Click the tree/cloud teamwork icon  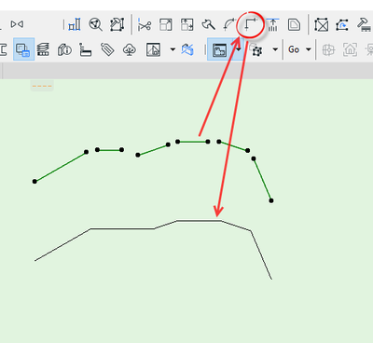[x=130, y=49]
